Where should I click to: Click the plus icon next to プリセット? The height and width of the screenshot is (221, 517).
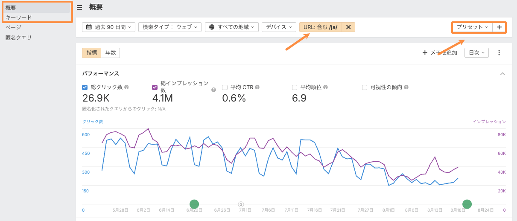pyautogui.click(x=499, y=27)
